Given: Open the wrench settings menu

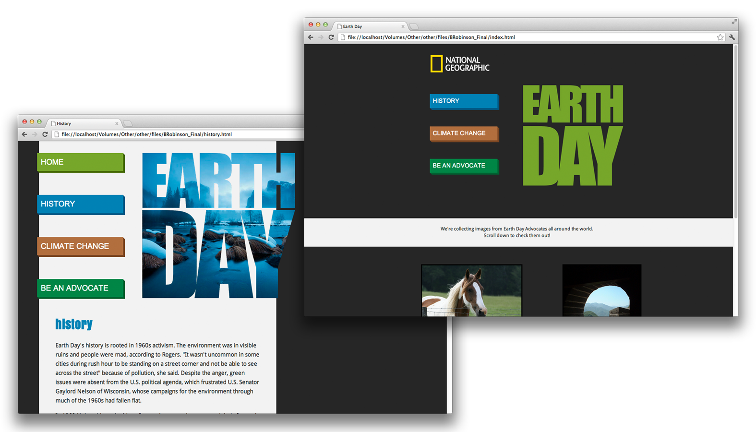Looking at the screenshot, I should pyautogui.click(x=732, y=37).
